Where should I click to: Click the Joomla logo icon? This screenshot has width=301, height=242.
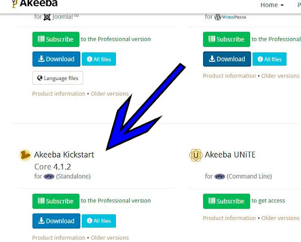[47, 17]
